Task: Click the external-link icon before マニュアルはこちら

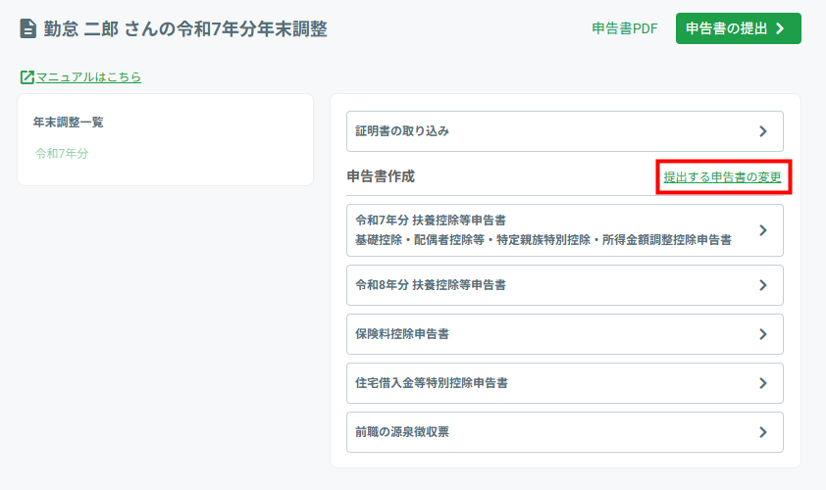Action: pos(26,76)
